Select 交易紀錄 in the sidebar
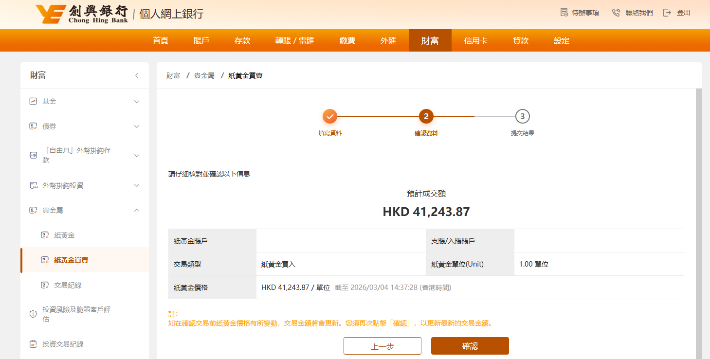This screenshot has height=359, width=710. 68,285
